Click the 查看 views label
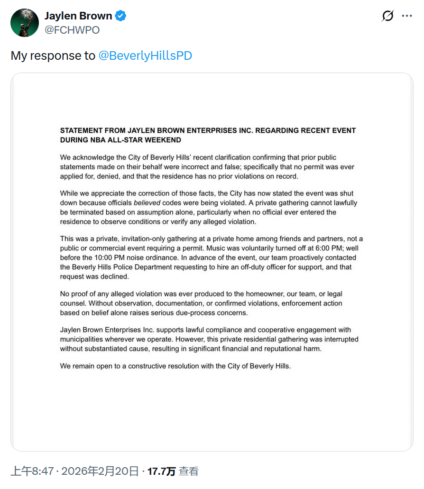The width and height of the screenshot is (424, 489). tap(189, 471)
